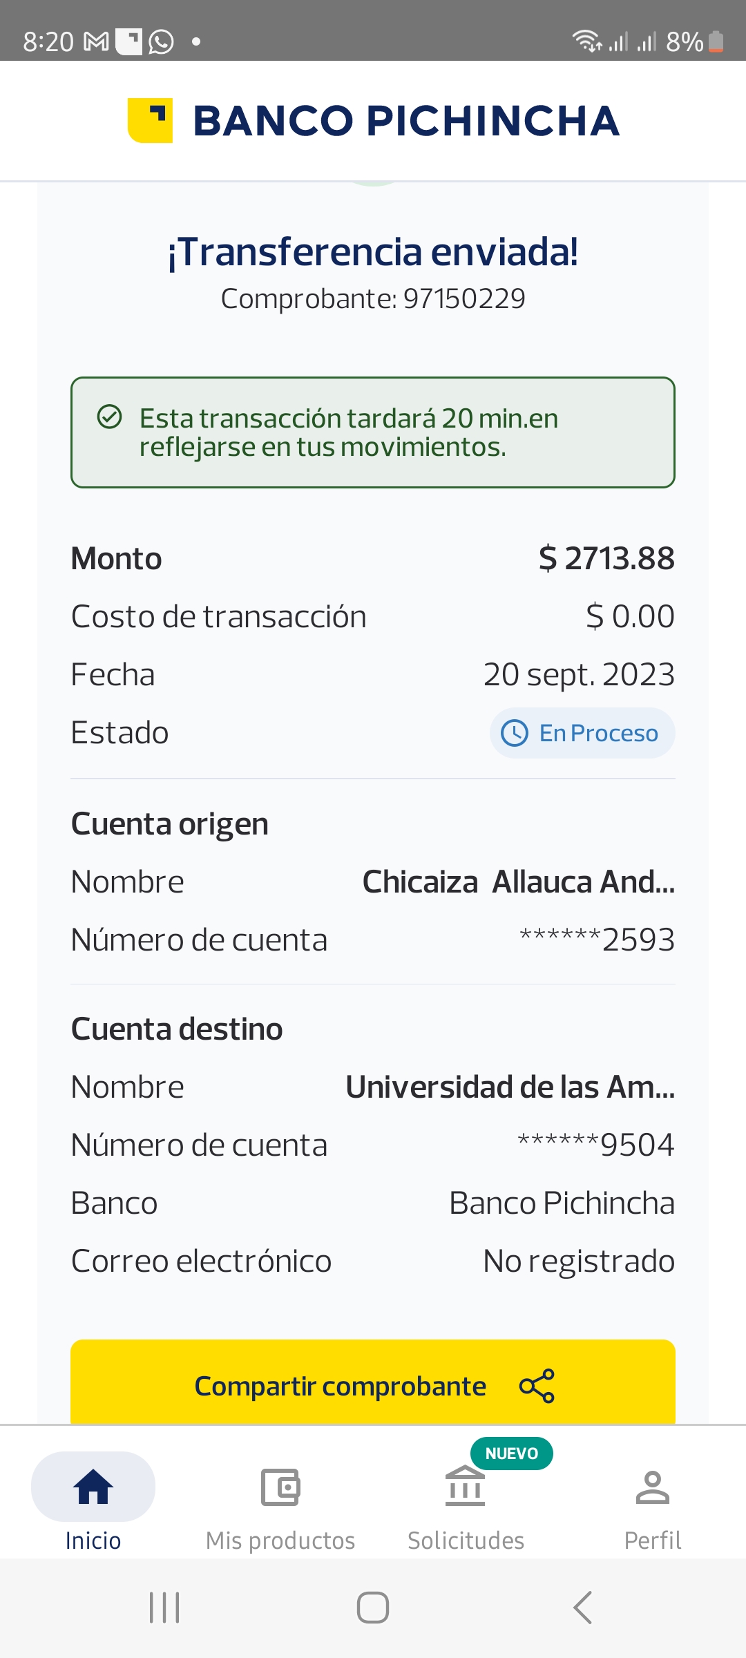
Task: Tap the NUEVO badge above Solicitudes
Action: tap(511, 1454)
